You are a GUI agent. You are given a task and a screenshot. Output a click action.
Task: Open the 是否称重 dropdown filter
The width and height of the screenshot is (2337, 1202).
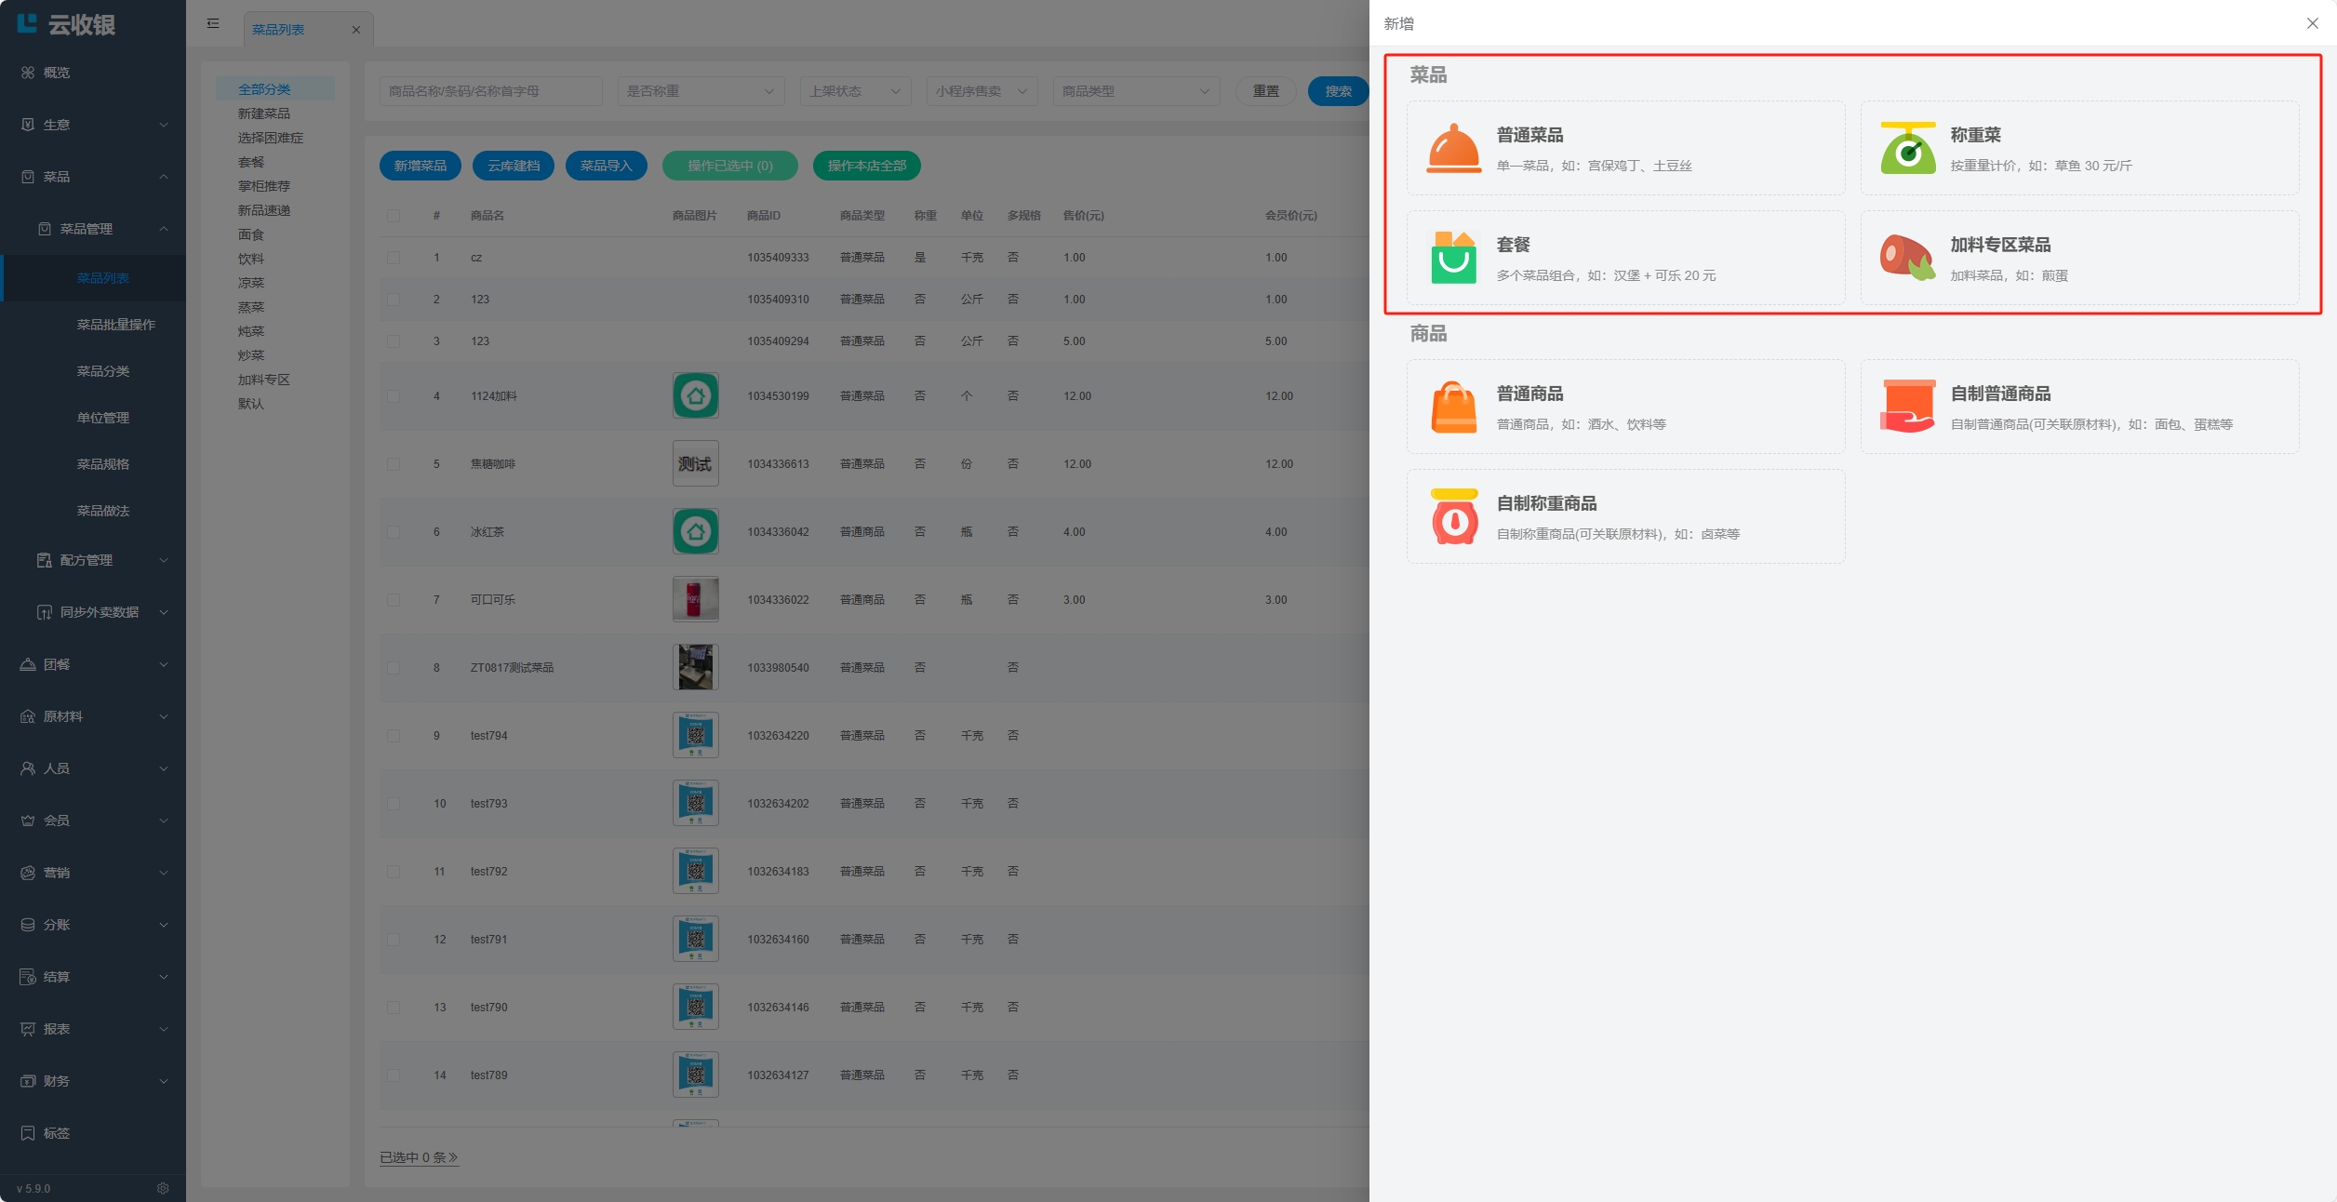point(700,91)
